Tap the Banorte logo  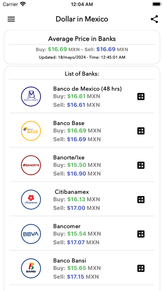pos(31,165)
